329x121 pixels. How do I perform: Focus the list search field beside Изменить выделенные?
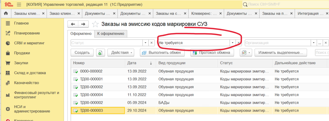[x=322, y=53]
